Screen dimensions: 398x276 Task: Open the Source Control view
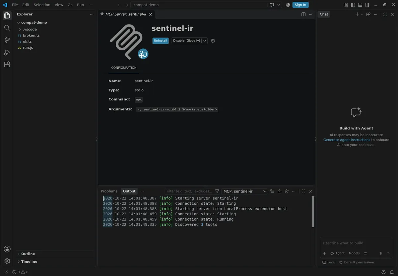click(7, 40)
